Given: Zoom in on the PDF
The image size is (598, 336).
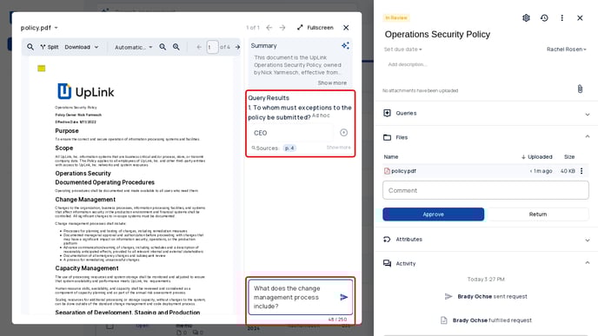Looking at the screenshot, I should click(x=176, y=47).
